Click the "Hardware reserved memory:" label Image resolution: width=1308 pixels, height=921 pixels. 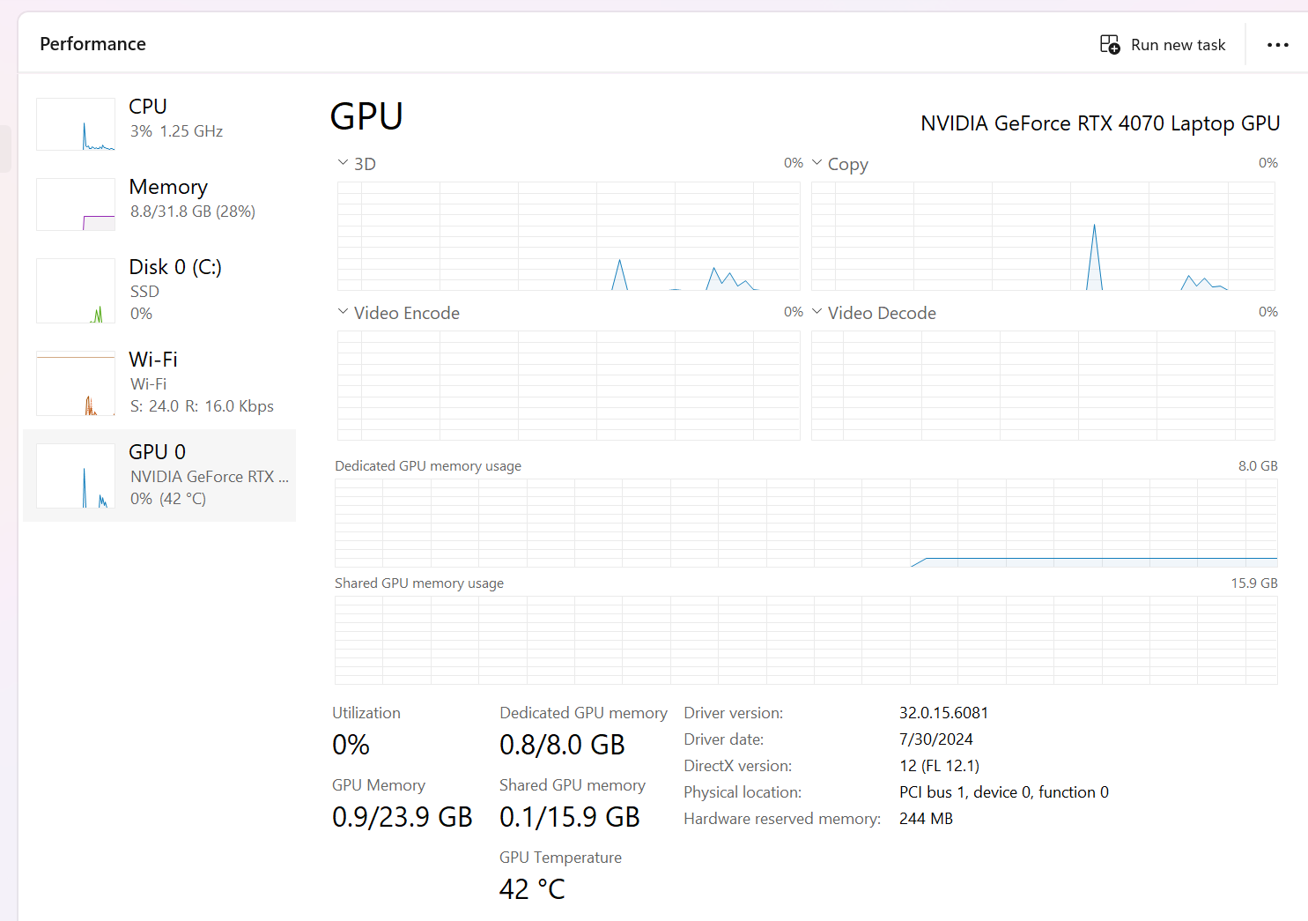(782, 819)
